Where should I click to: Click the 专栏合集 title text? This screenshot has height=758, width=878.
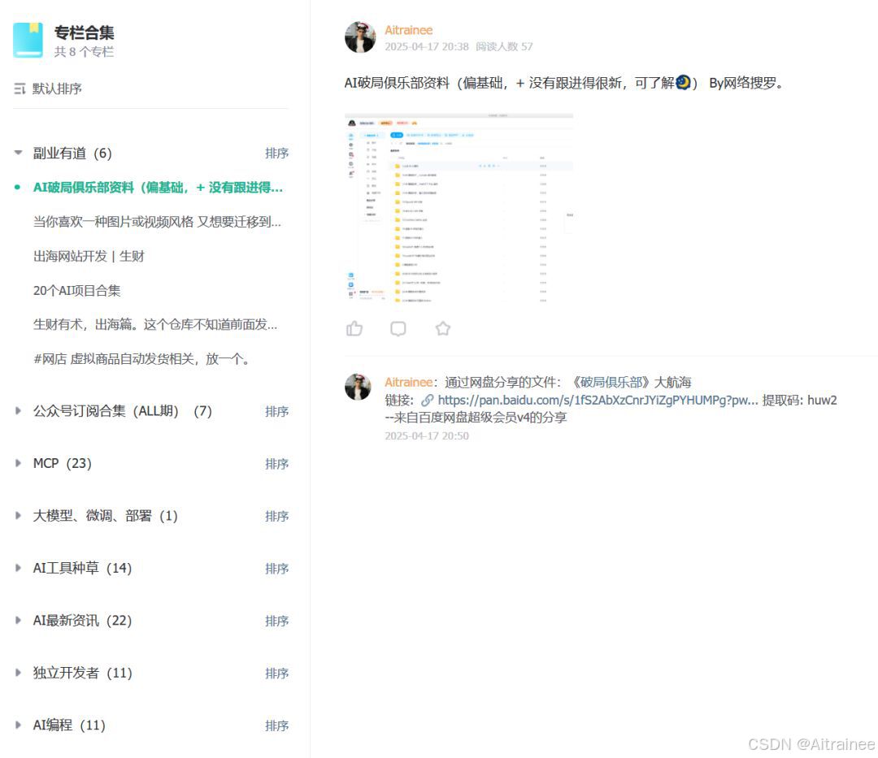(84, 32)
